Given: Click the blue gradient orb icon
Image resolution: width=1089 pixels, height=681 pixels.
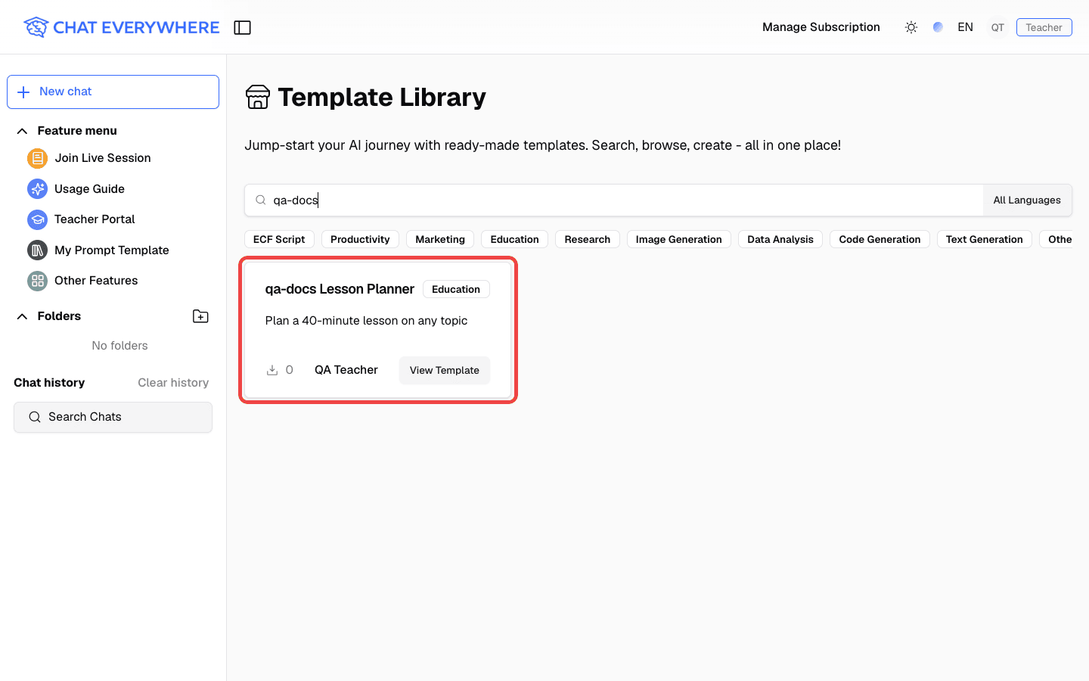Looking at the screenshot, I should coord(938,27).
